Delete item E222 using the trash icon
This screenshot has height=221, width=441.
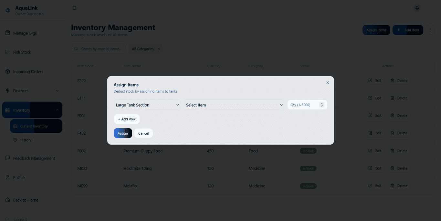[393, 81]
